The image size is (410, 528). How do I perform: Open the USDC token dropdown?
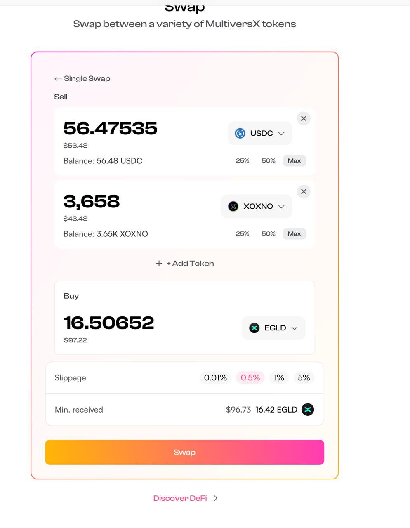click(281, 134)
